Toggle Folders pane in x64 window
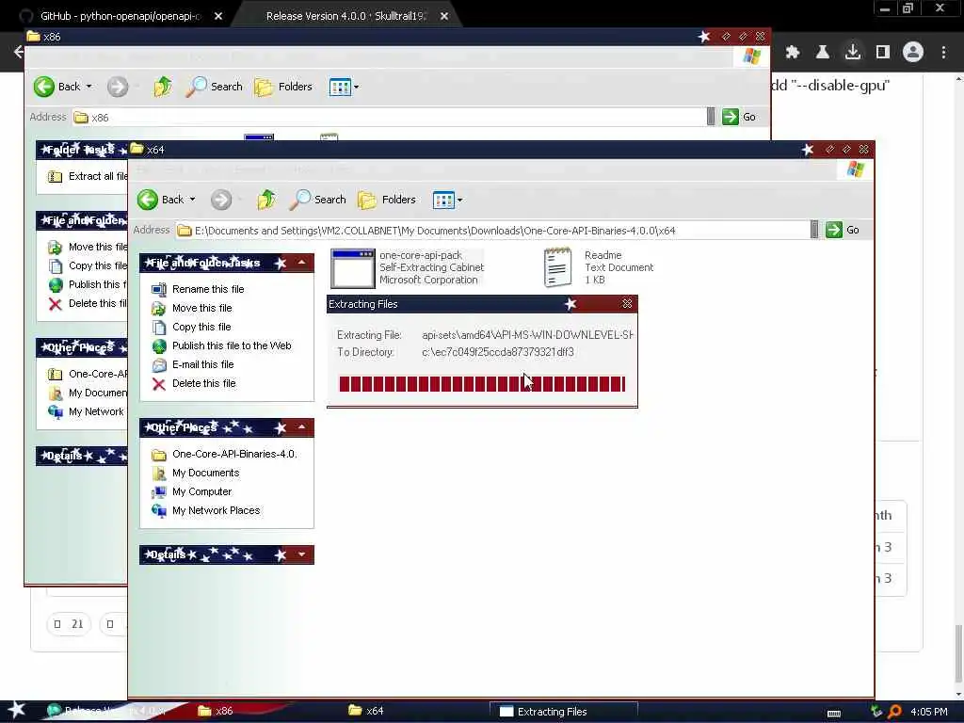Image resolution: width=964 pixels, height=723 pixels. 387,200
